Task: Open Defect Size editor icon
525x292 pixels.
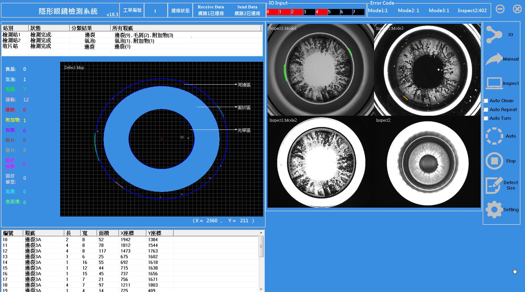Action: click(494, 185)
